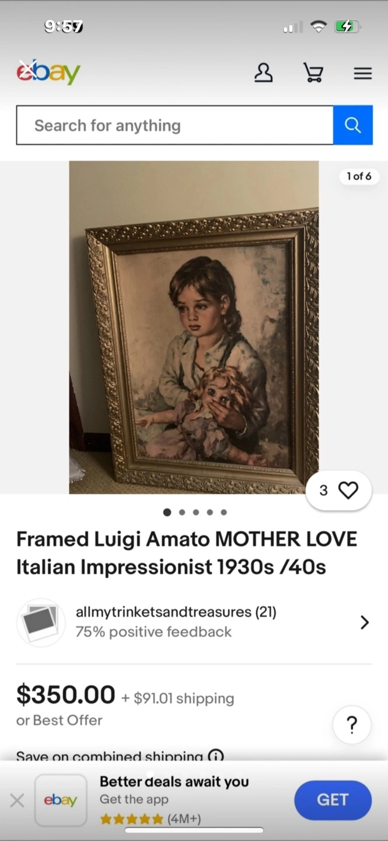Open the framed painting photo
Image resolution: width=388 pixels, height=841 pixels.
coord(194,328)
